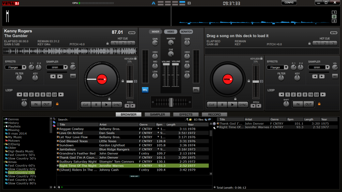Expand the History tree node
Viewport: 342px width, 192px height.
click(4, 123)
